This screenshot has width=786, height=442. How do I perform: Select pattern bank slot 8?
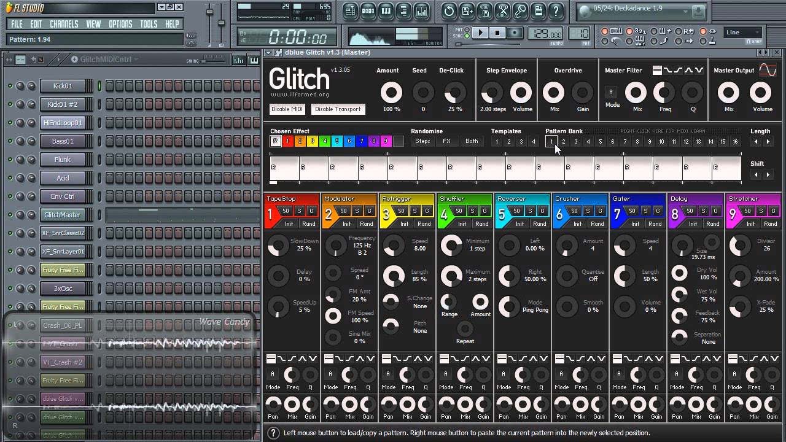click(637, 142)
